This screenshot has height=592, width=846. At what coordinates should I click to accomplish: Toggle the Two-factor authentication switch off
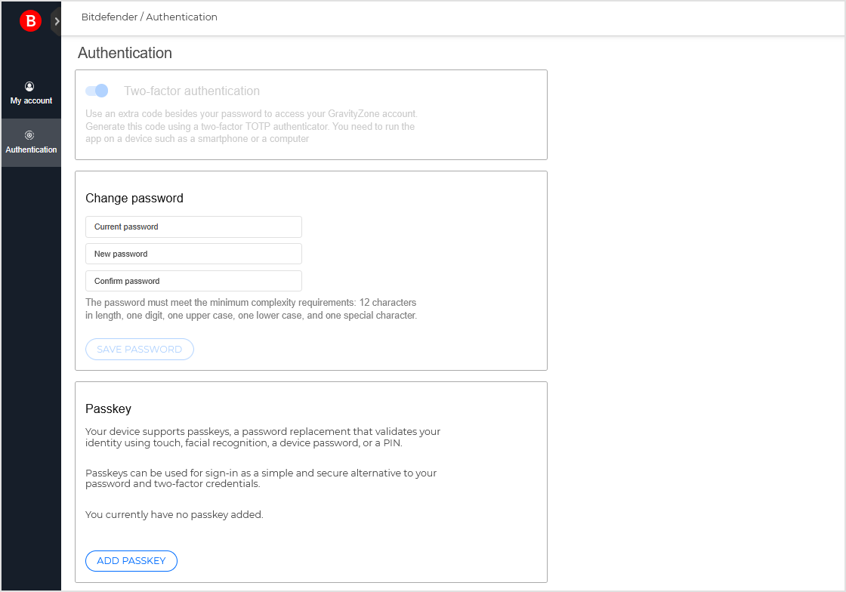click(97, 90)
